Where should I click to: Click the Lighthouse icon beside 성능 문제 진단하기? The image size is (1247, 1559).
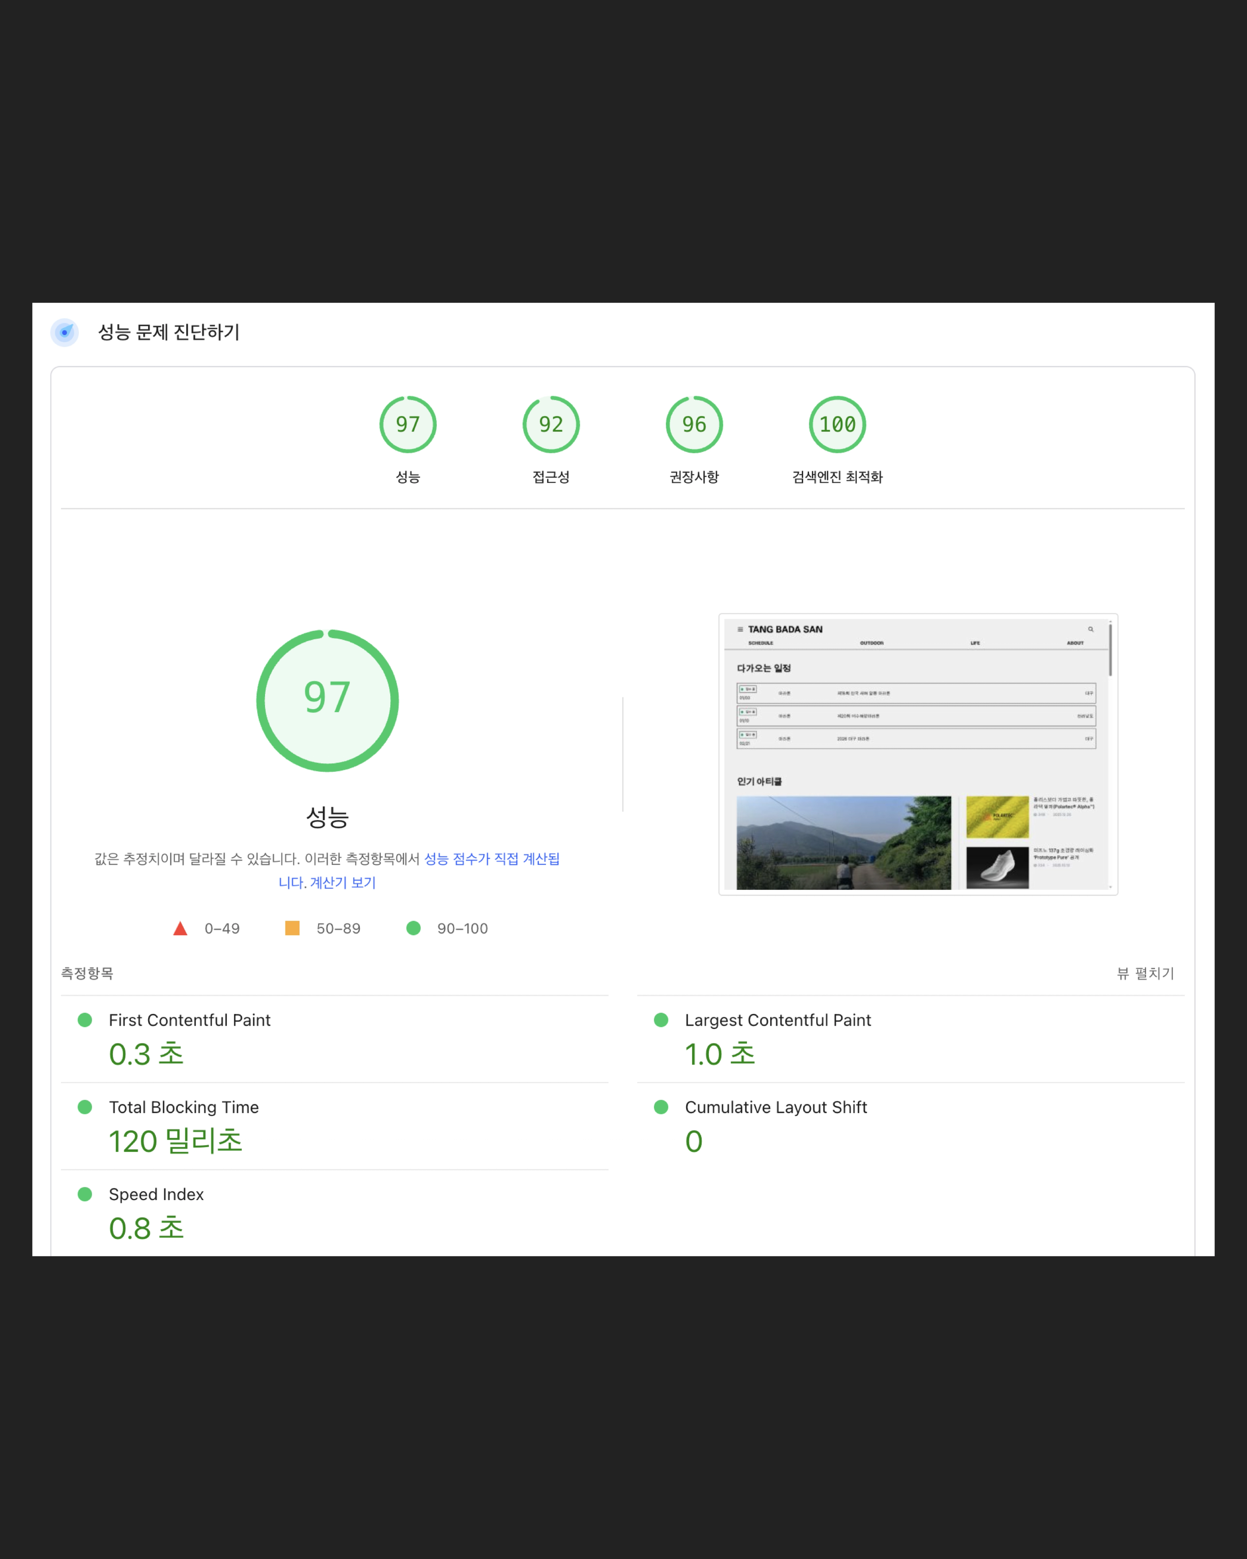64,332
